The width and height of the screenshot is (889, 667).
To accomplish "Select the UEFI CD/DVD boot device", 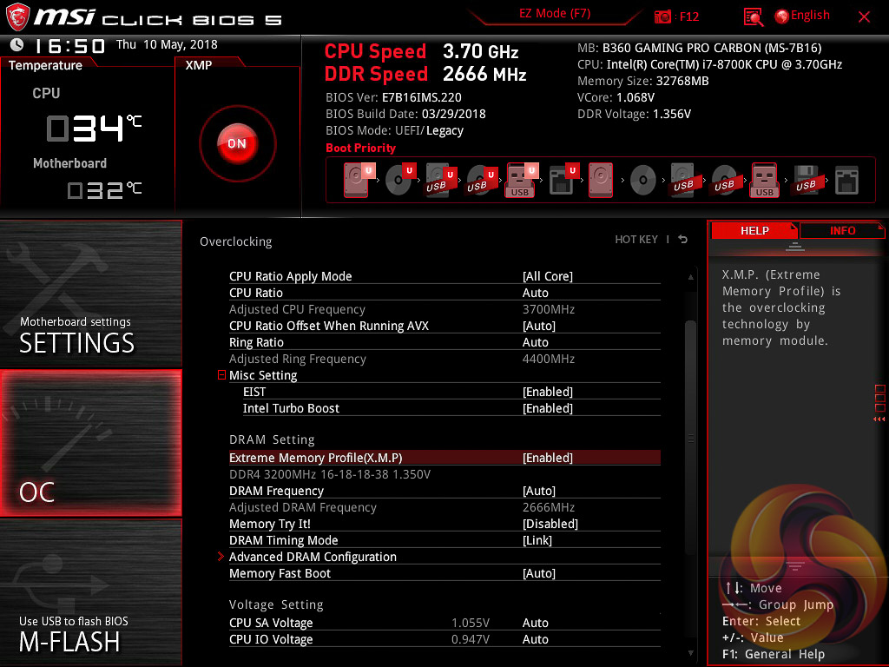I will click(400, 180).
